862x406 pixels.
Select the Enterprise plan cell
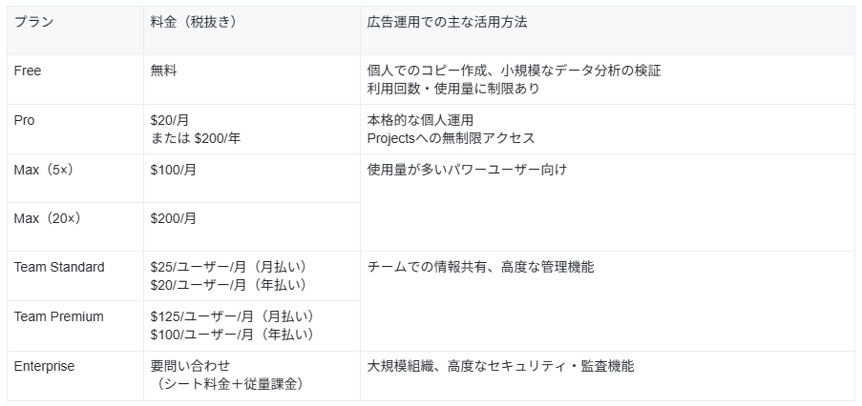[75, 376]
